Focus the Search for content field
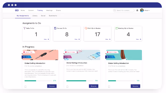The image size is (166, 93). [124, 10]
